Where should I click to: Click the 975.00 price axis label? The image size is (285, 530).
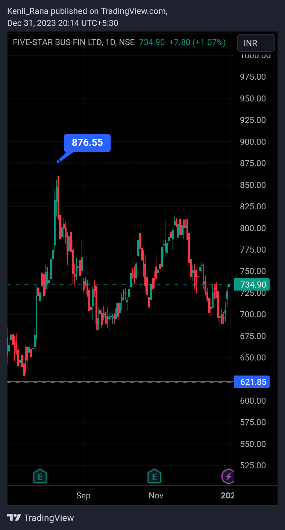point(253,77)
